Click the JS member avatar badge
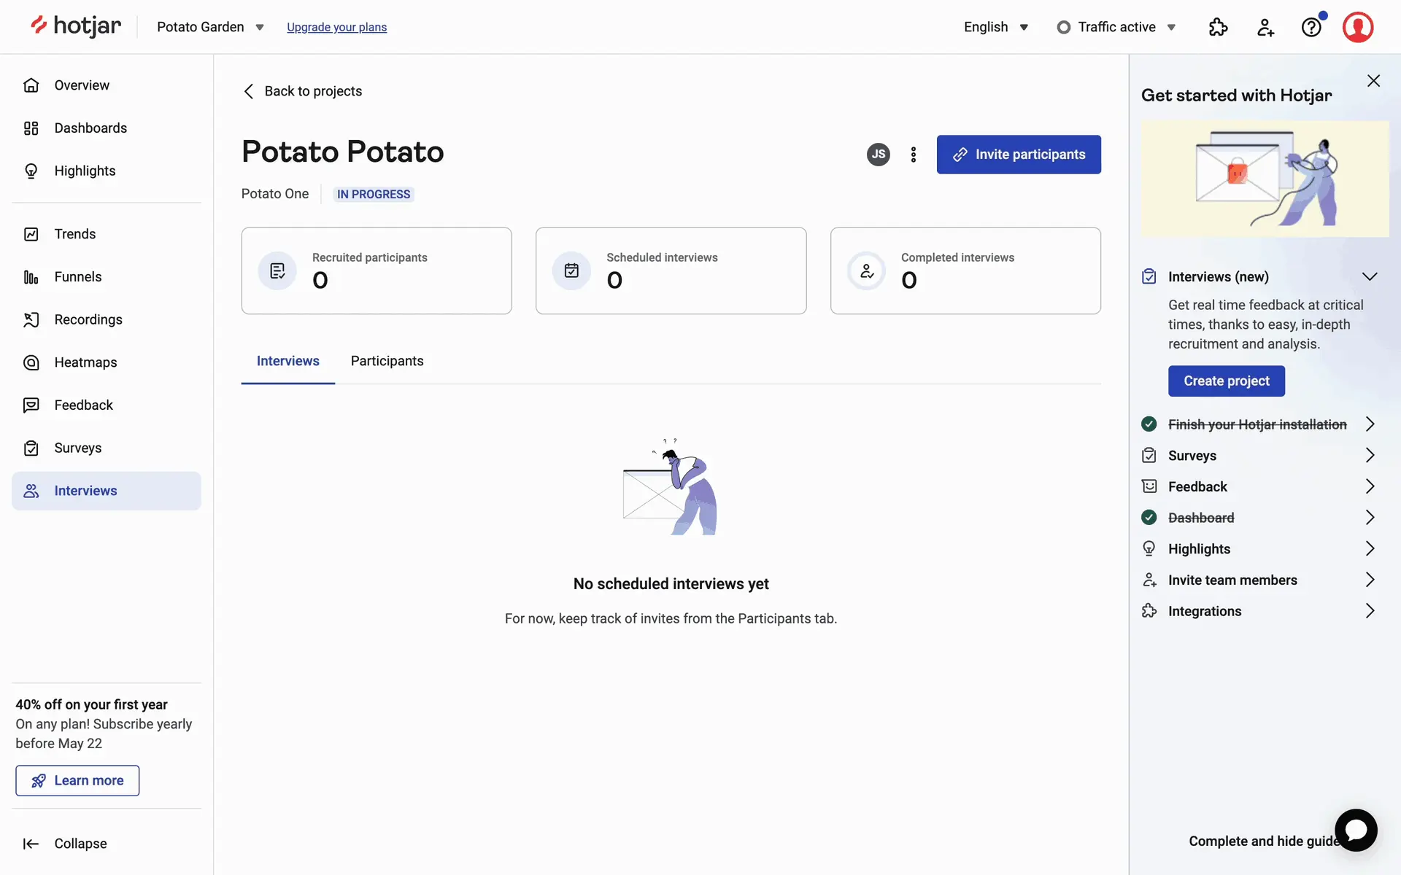Image resolution: width=1401 pixels, height=875 pixels. [x=878, y=155]
